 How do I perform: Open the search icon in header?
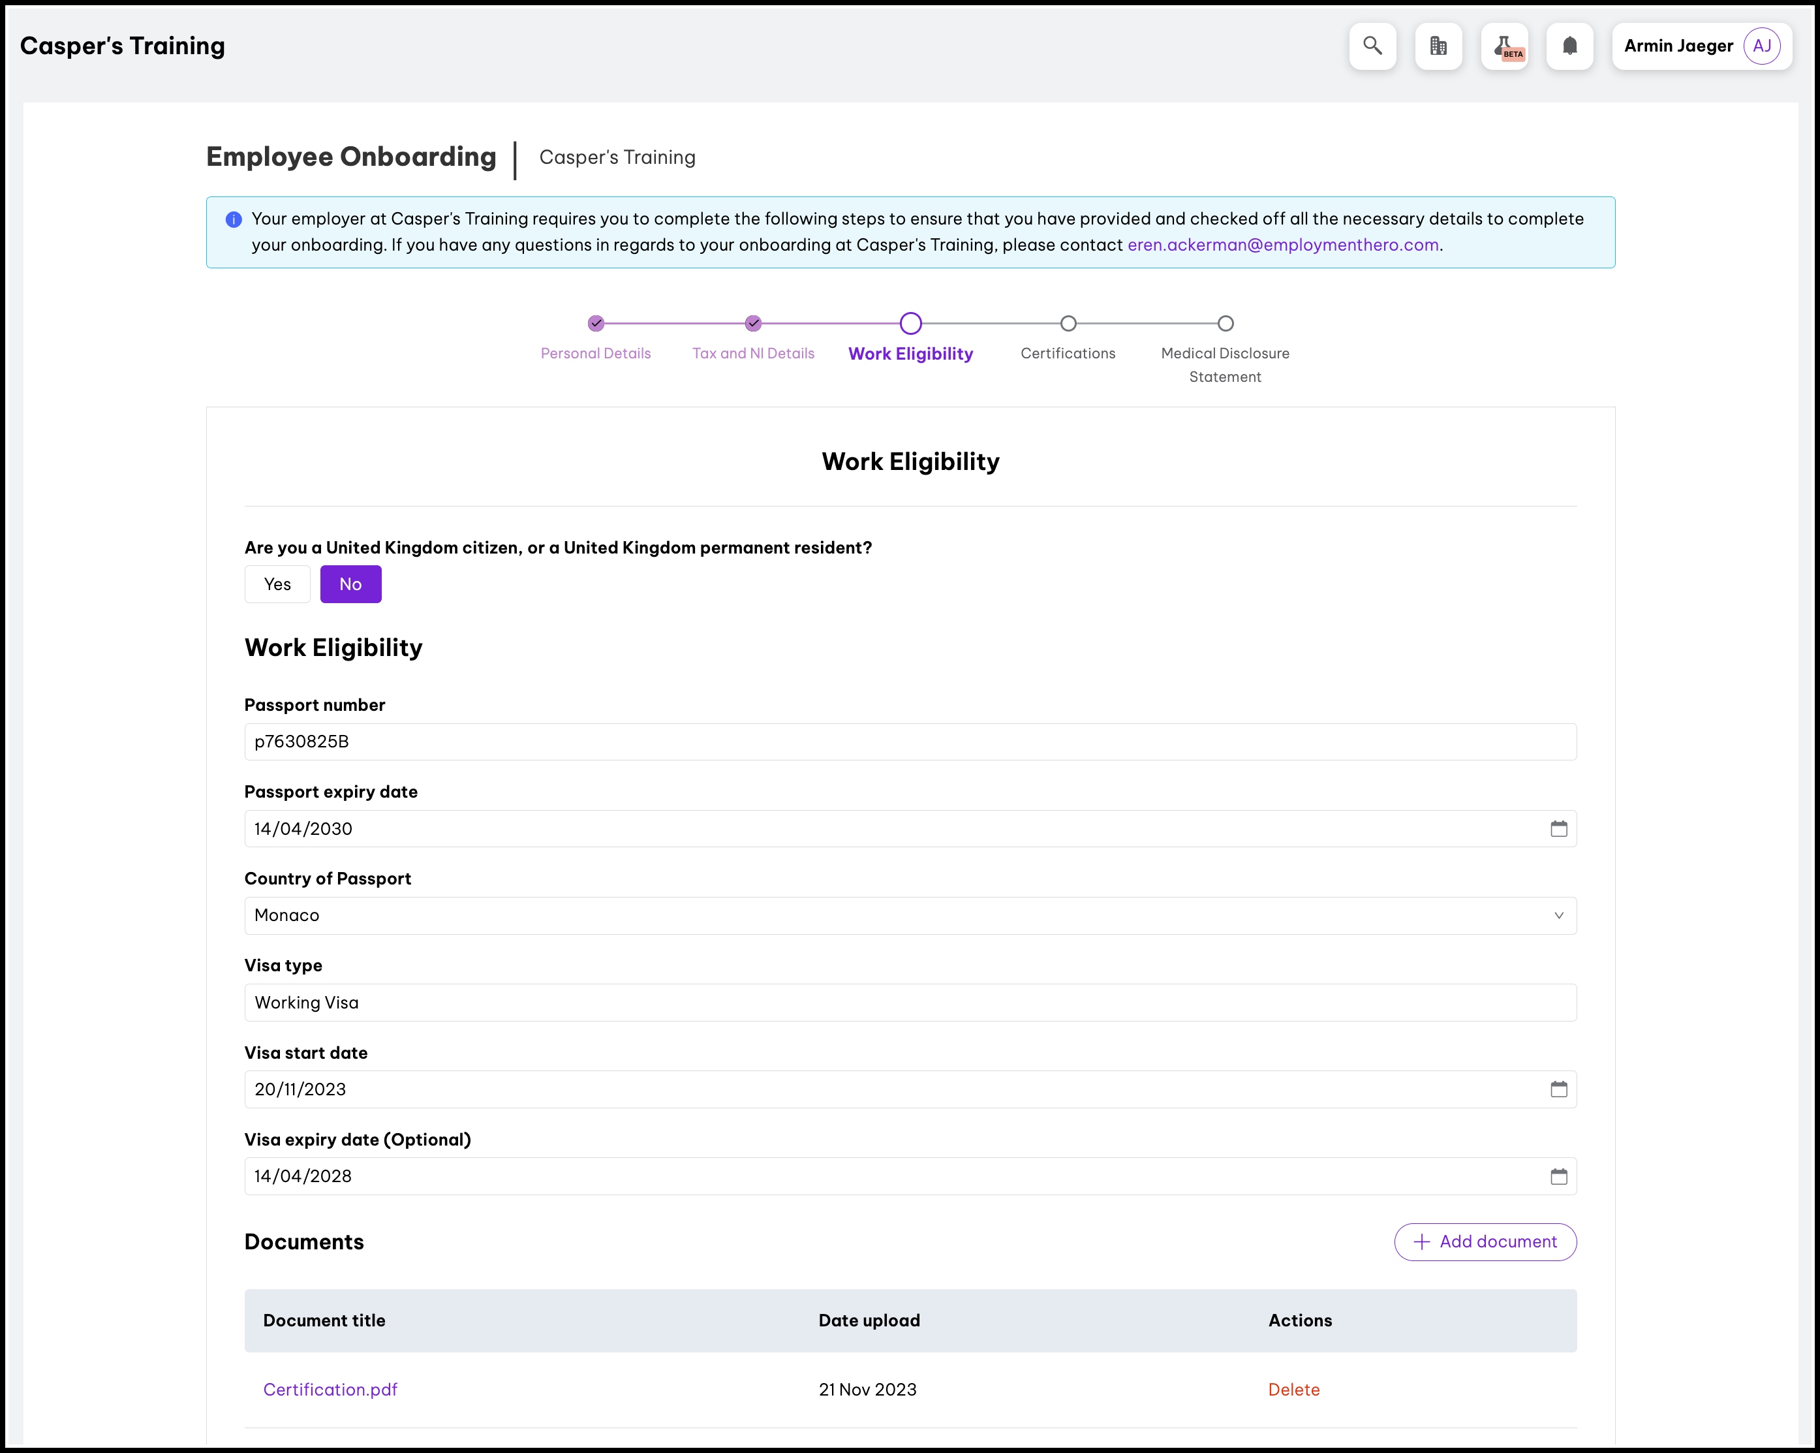pos(1372,46)
